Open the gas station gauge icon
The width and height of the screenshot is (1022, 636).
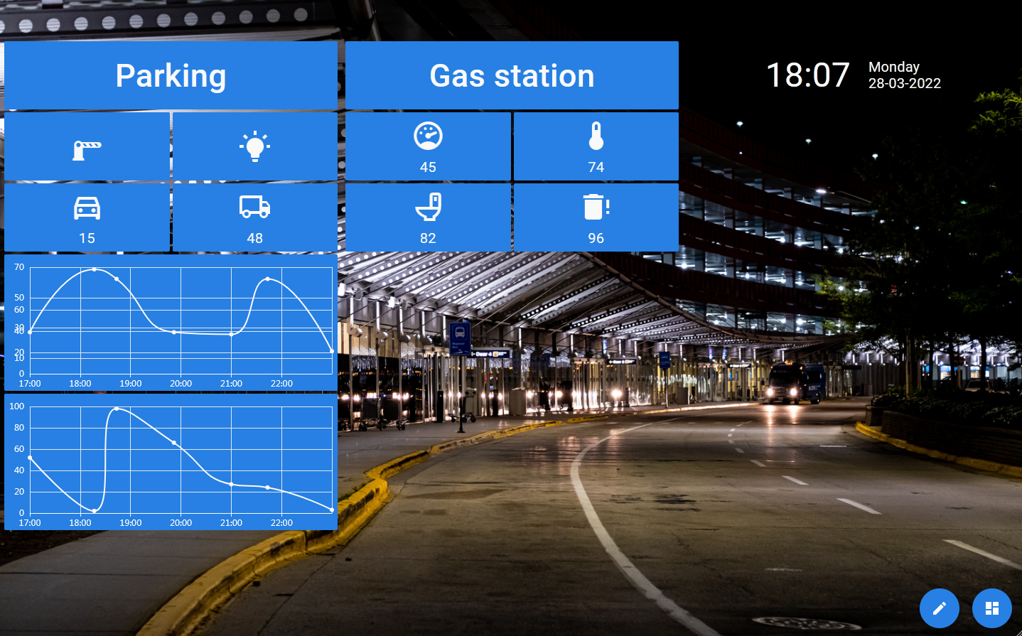pyautogui.click(x=428, y=136)
